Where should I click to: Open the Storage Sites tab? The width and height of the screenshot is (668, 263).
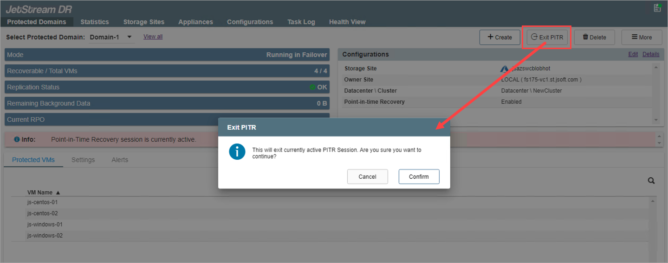point(143,22)
